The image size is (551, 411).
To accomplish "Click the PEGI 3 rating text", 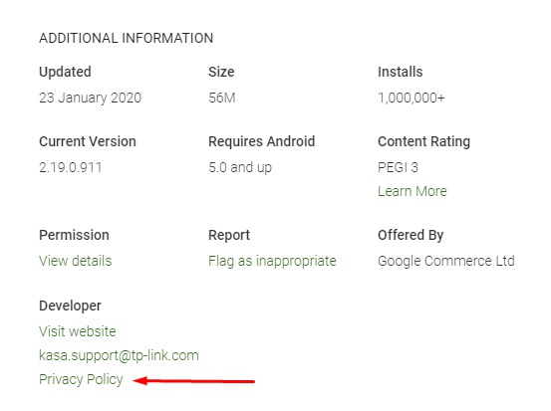I will point(398,167).
